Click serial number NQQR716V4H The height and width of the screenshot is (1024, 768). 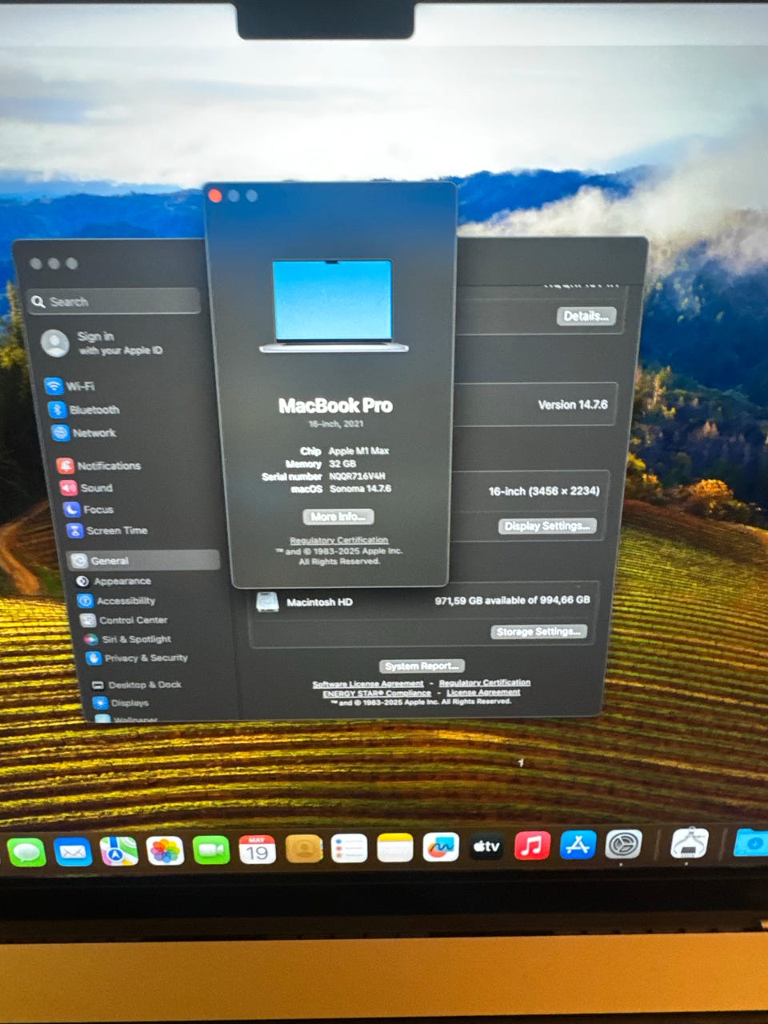point(357,476)
